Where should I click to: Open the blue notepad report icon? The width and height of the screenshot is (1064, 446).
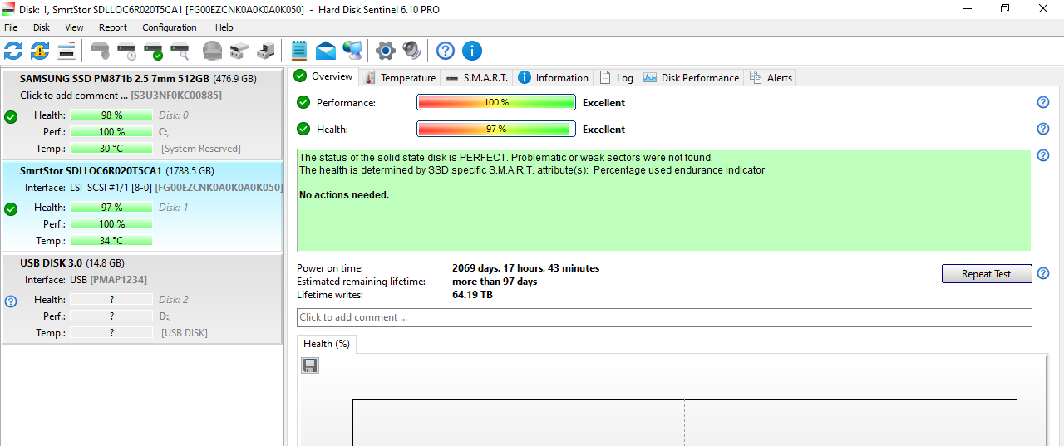pos(299,51)
